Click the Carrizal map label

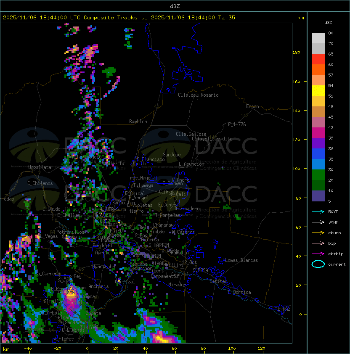coord(125,282)
